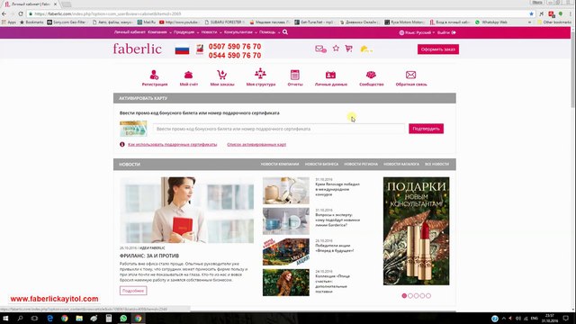Open the Renovage cream news thumbnail
576x324 pixels.
pos(286,191)
